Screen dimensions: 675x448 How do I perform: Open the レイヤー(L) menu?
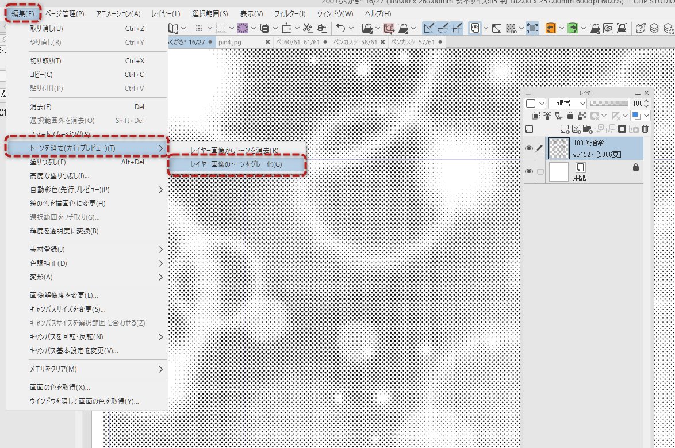tap(166, 13)
